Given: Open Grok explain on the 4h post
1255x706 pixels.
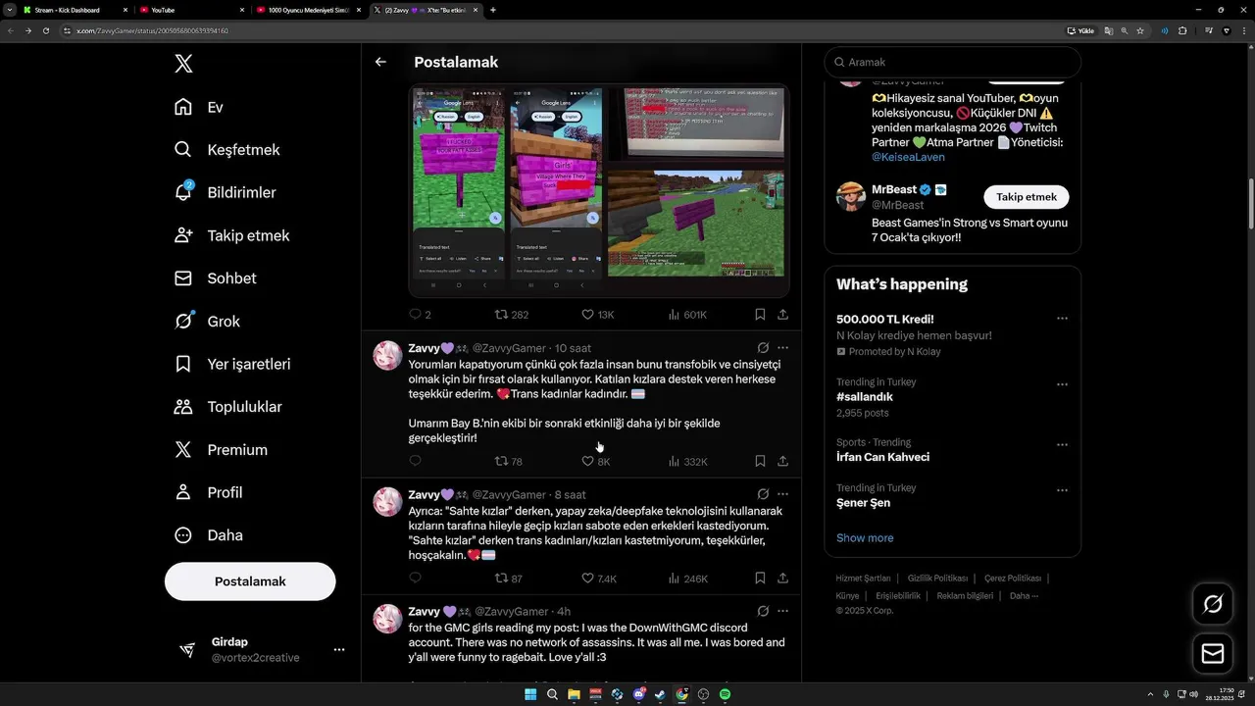Looking at the screenshot, I should click(x=763, y=611).
